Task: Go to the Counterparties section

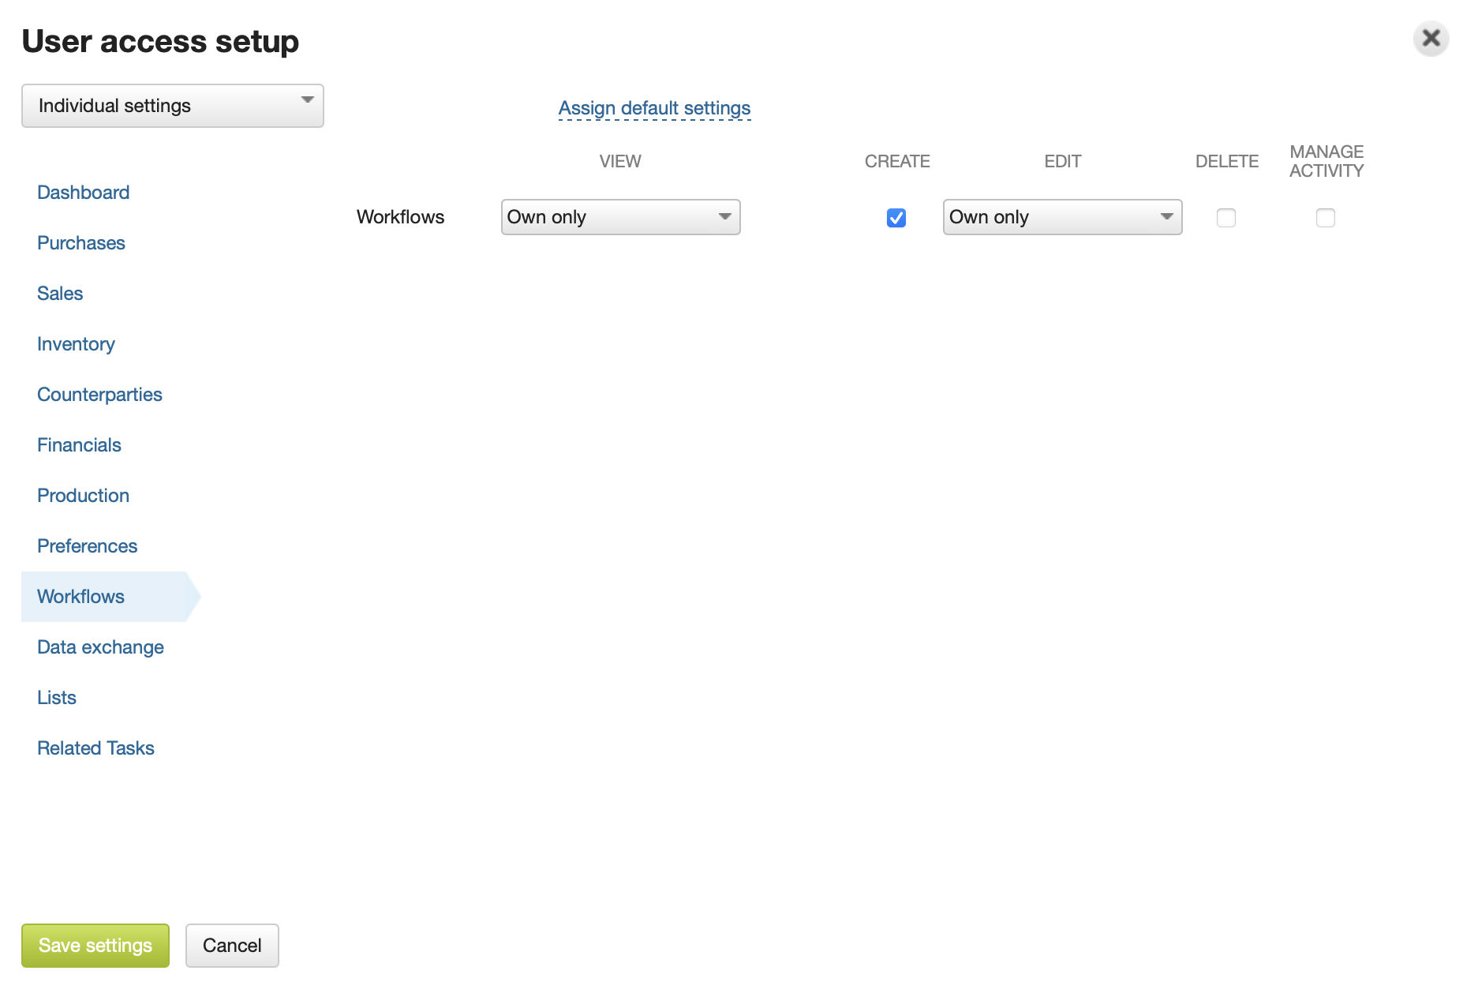Action: tap(99, 395)
